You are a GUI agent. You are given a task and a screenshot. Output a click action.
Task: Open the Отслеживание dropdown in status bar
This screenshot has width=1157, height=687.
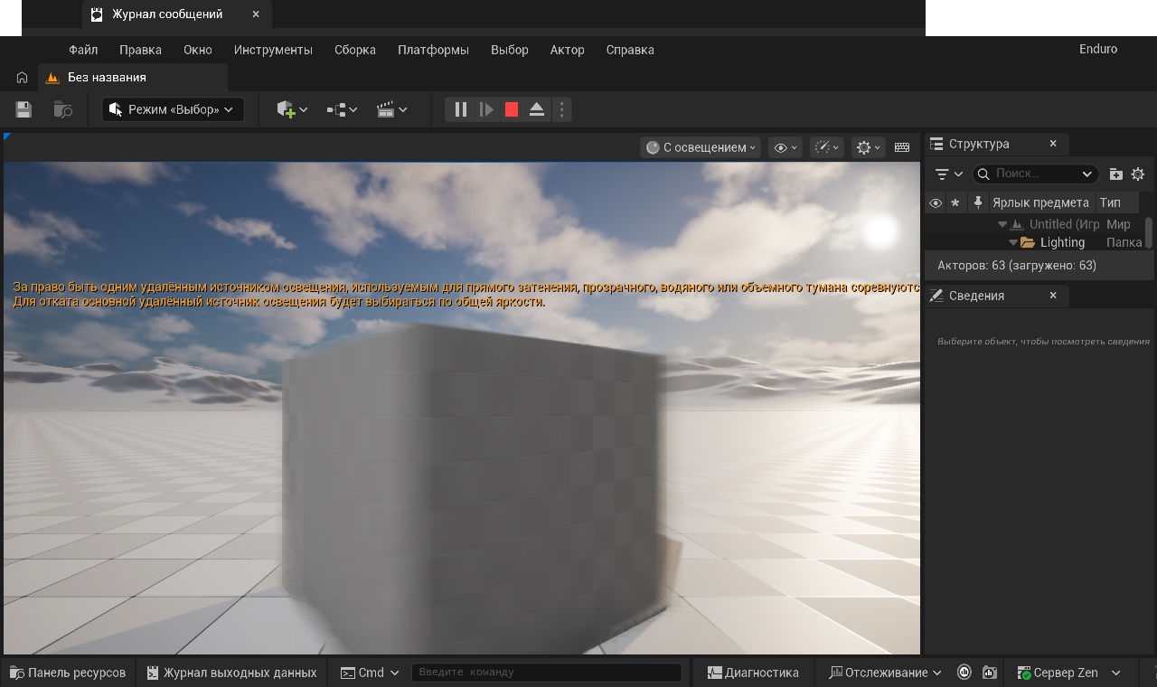pyautogui.click(x=886, y=673)
